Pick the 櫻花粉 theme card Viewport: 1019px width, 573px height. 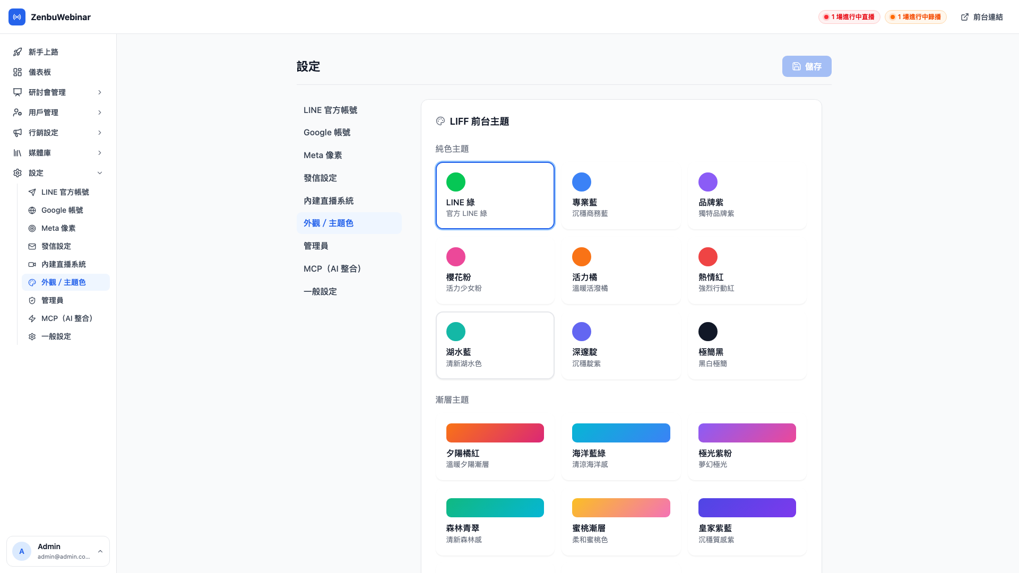coord(495,271)
